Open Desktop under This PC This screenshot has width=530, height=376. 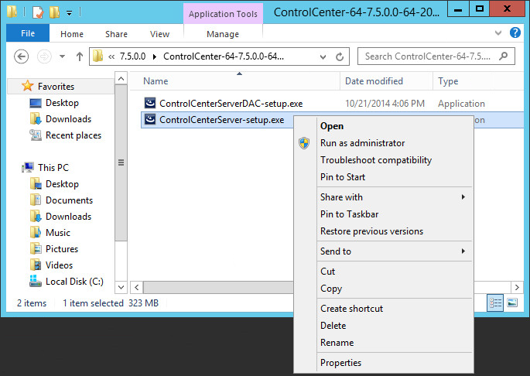(x=62, y=184)
